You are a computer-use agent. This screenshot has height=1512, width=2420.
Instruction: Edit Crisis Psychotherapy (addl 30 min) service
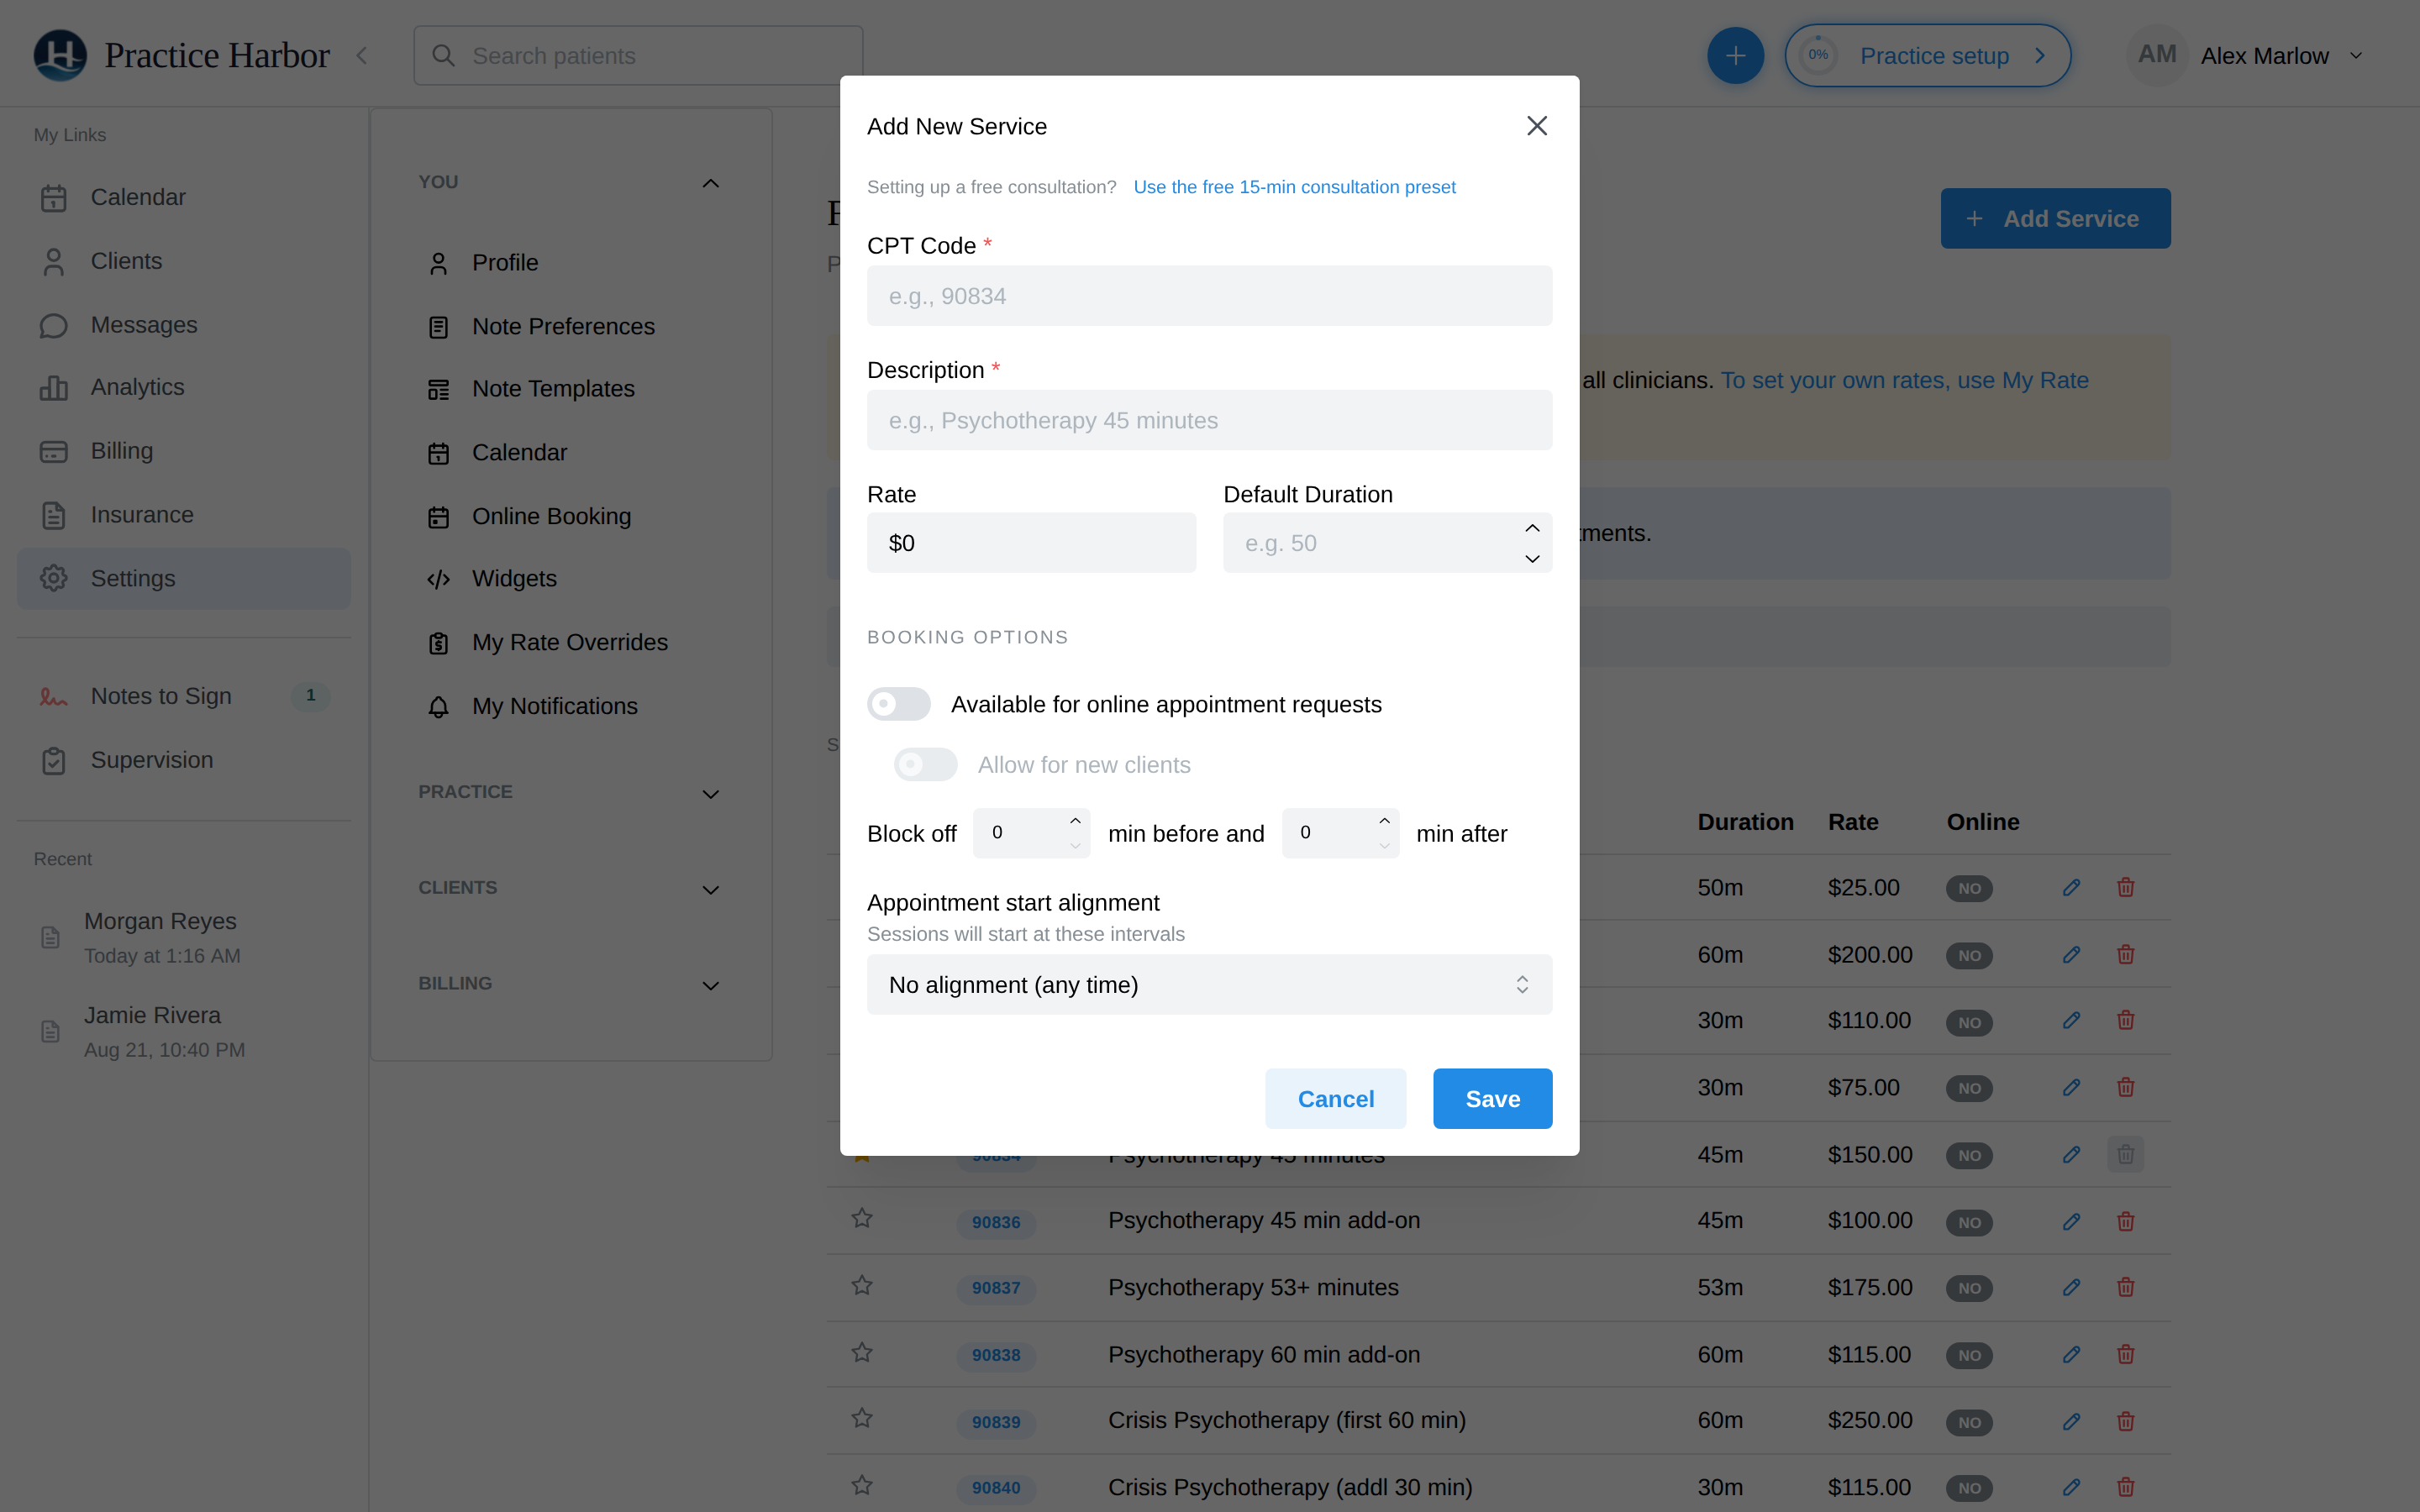click(x=2071, y=1488)
